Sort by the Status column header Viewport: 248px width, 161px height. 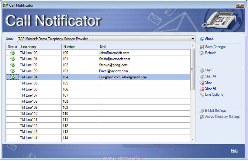pyautogui.click(x=12, y=47)
